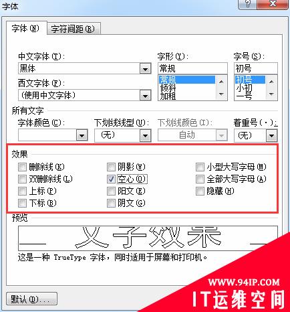
Task: Switch to the 字符间距 tab
Action: click(x=73, y=29)
